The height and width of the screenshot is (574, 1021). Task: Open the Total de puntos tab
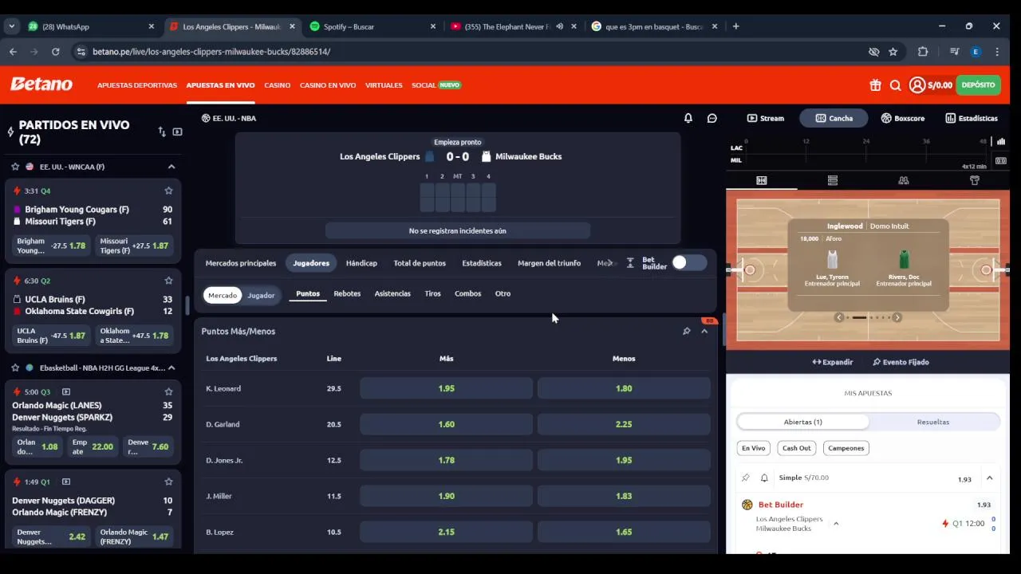(420, 263)
